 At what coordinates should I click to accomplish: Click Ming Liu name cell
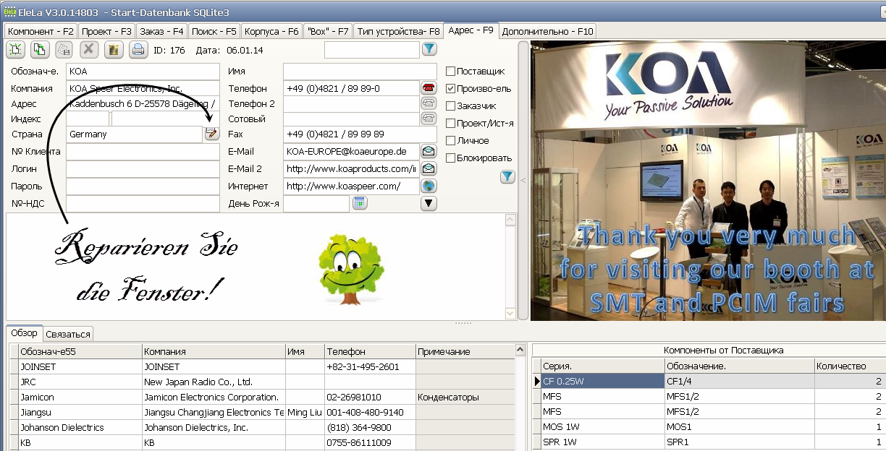(305, 412)
